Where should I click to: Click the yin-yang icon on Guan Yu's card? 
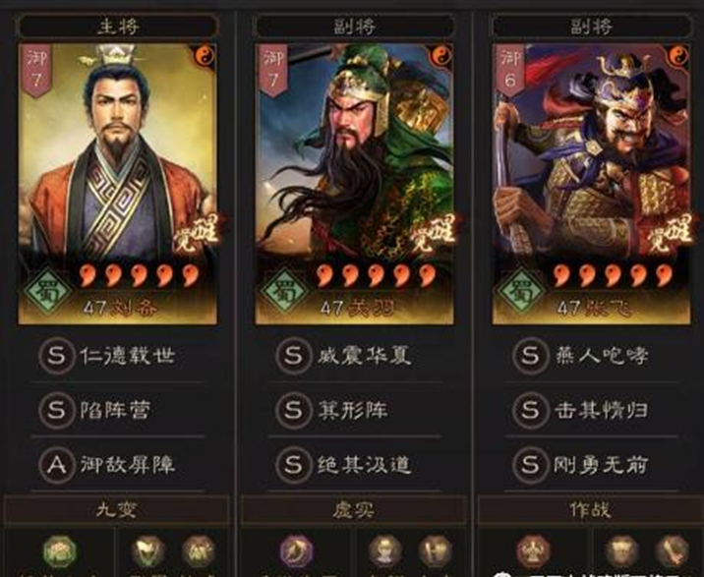click(x=441, y=56)
